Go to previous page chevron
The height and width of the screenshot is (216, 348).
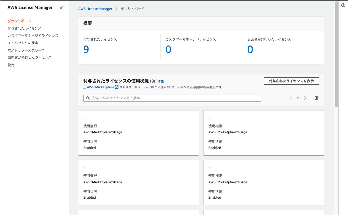coord(290,98)
